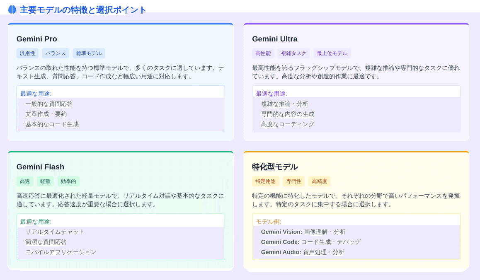
Task: Click the Gemini Vision list item
Action: tap(303, 232)
